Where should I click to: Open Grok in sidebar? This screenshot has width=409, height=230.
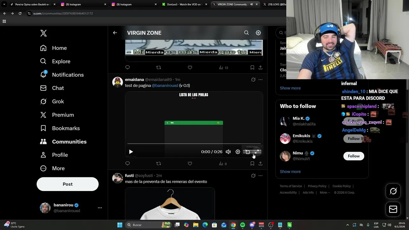pos(52,101)
